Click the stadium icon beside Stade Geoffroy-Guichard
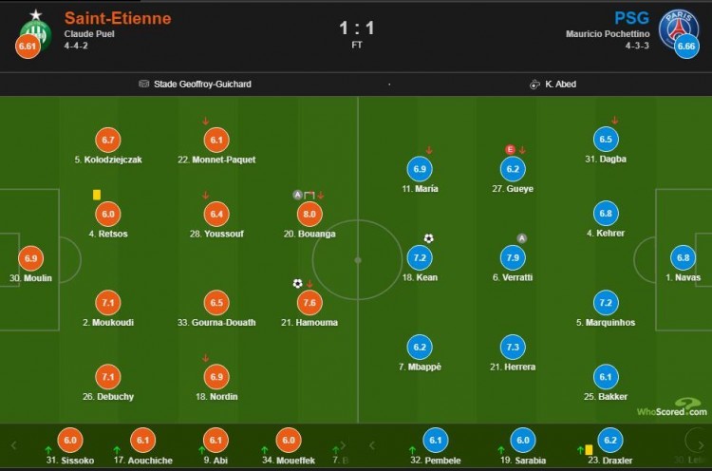Viewport: 712px width, 471px height. [144, 84]
